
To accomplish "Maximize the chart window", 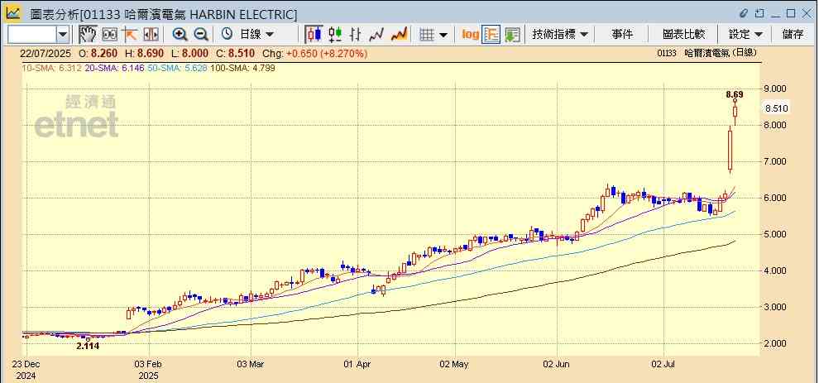I will [791, 13].
